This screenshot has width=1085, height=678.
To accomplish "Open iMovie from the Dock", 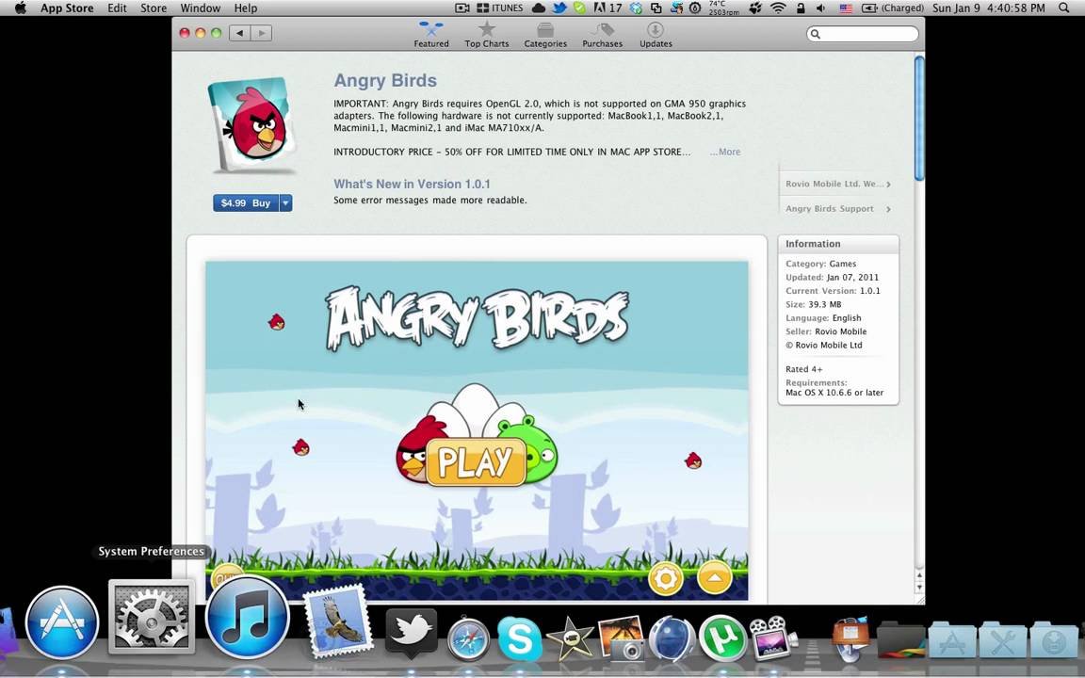I will tap(568, 638).
